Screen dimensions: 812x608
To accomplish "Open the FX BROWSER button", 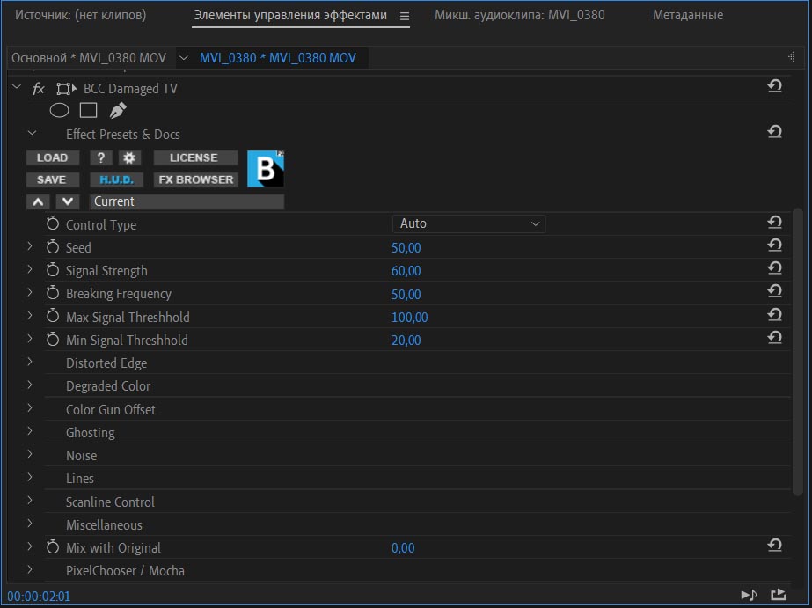I will tap(195, 179).
